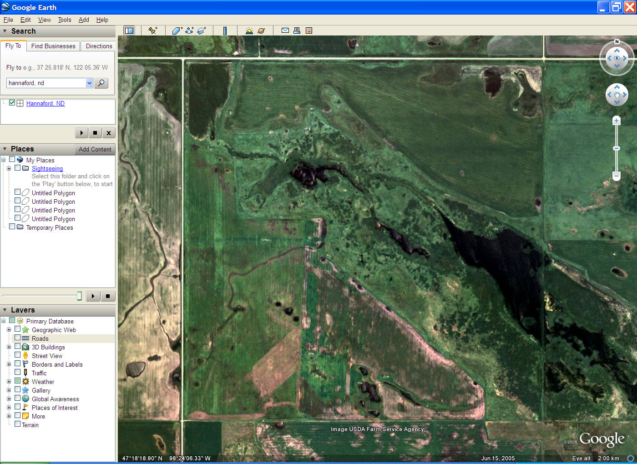Enable the Street View layer checkbox

coord(17,355)
